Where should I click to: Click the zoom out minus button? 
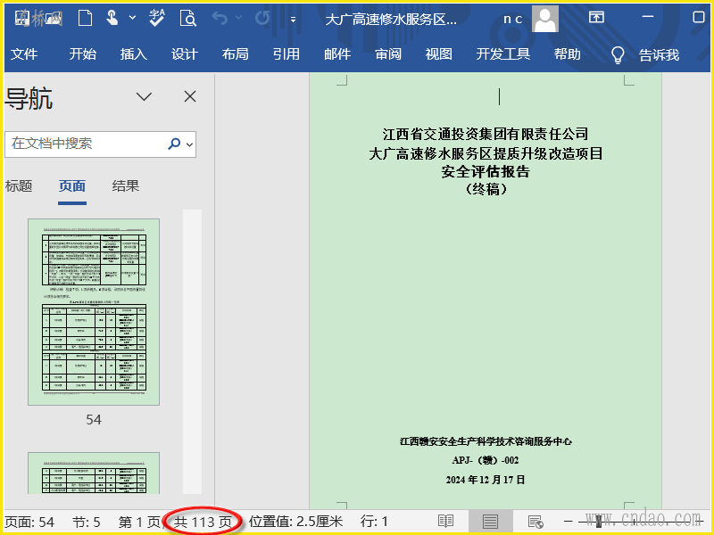569,522
